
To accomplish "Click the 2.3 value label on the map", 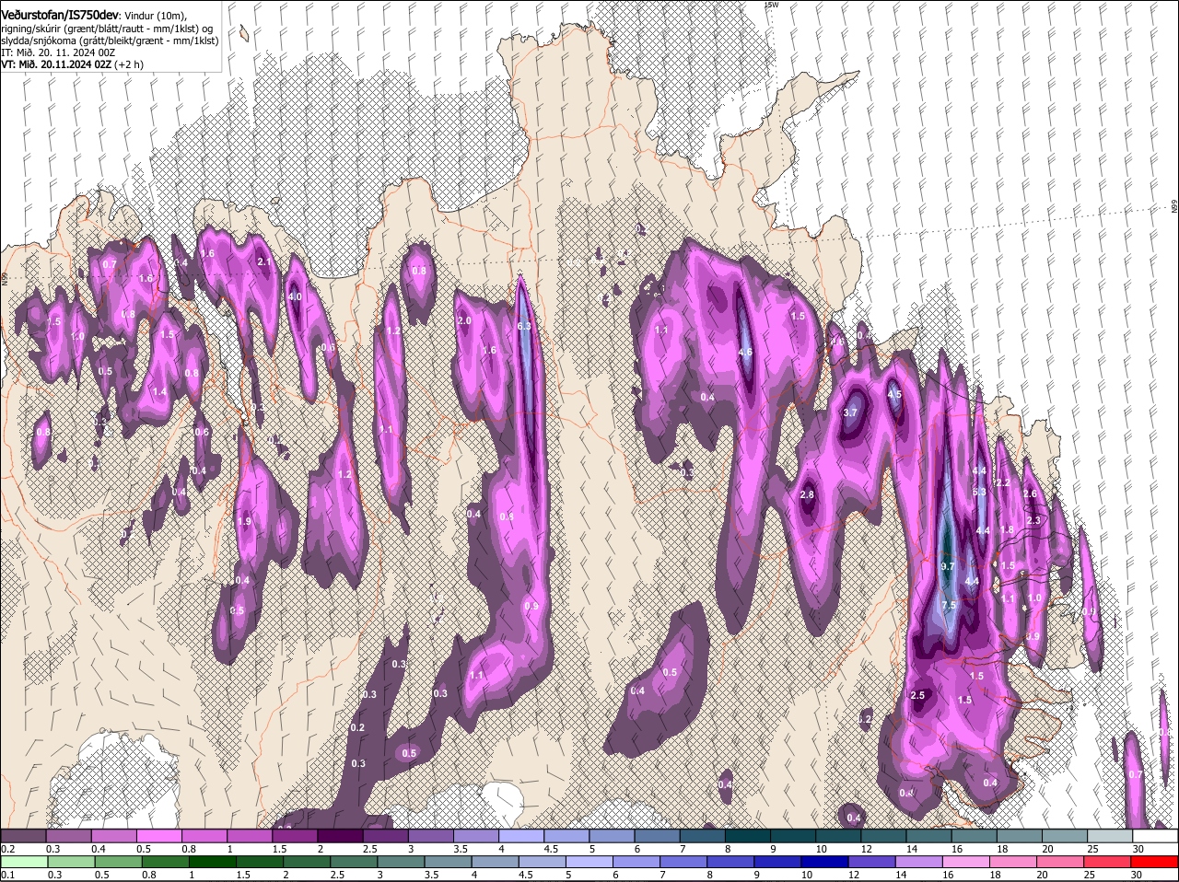I will tap(1033, 520).
